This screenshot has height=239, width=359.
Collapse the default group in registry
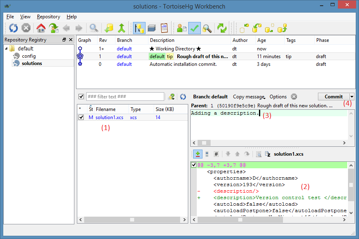pyautogui.click(x=6, y=48)
